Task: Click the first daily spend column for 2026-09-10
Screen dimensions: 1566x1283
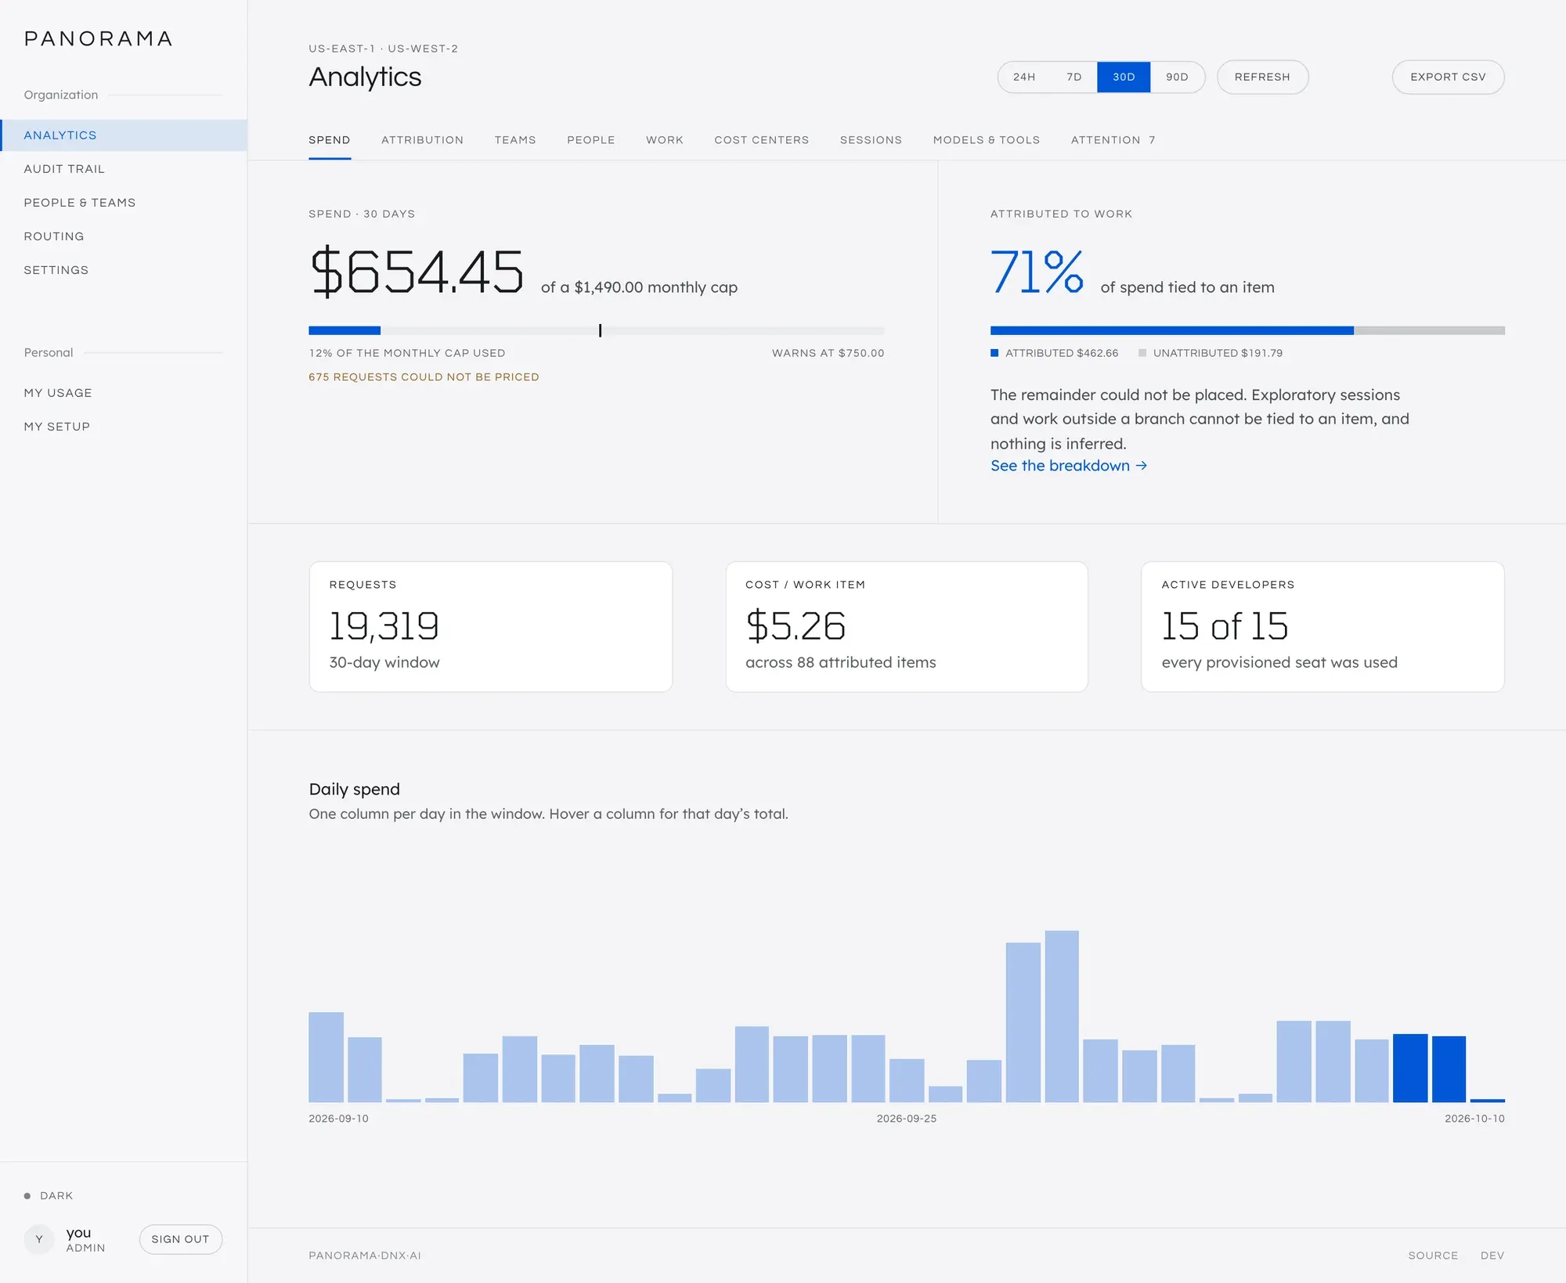Action: [x=326, y=1057]
